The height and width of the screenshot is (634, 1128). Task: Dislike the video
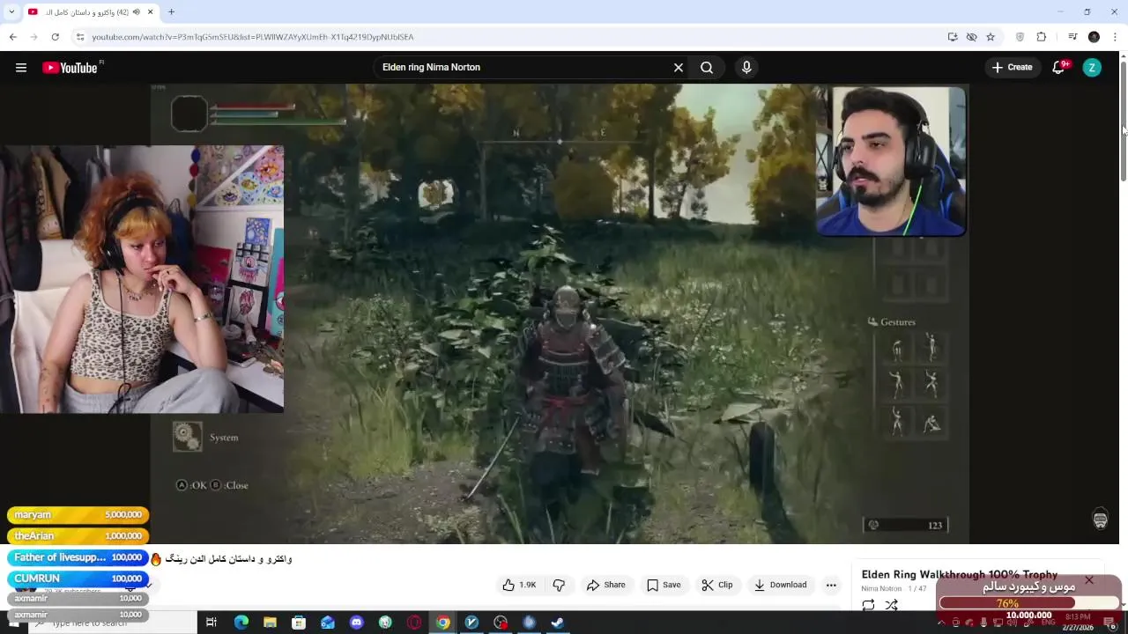(x=559, y=585)
